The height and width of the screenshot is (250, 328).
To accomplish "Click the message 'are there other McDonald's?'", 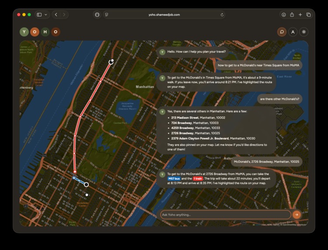I will click(280, 99).
